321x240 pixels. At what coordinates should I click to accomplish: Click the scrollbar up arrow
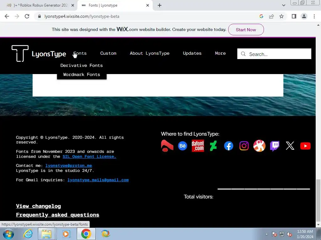tap(318, 25)
